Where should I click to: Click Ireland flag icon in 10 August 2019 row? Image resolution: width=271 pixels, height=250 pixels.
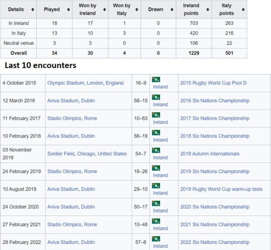coord(156,186)
